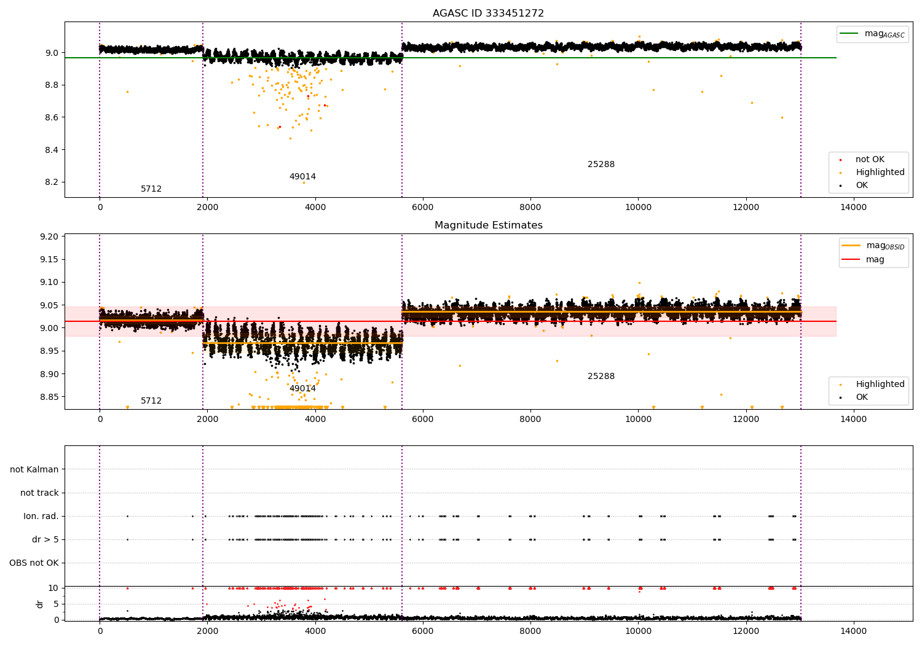The image size is (922, 645).
Task: Click the 8.6 tick label on top plot
Action: 52,118
